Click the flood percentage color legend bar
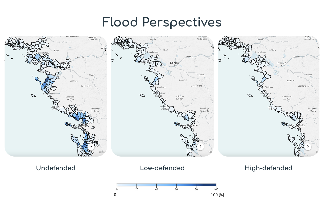 pyautogui.click(x=166, y=185)
